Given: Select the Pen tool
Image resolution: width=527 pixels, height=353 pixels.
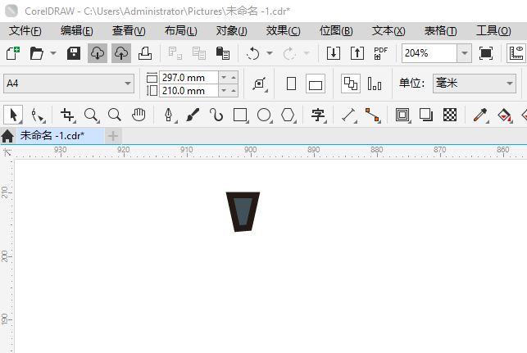Looking at the screenshot, I should (169, 115).
